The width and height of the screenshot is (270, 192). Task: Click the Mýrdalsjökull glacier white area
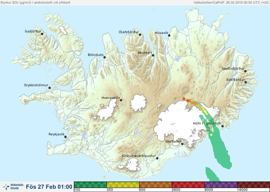(x=132, y=165)
